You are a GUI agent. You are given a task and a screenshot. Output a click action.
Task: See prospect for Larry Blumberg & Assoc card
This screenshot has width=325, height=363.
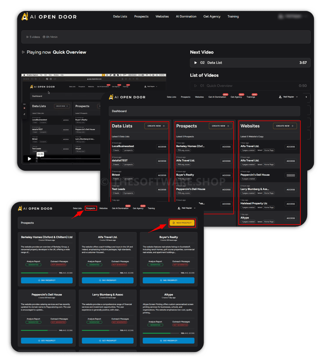point(108,341)
